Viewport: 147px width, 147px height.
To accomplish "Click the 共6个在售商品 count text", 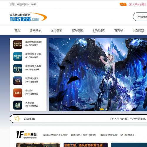I will click(32, 82).
